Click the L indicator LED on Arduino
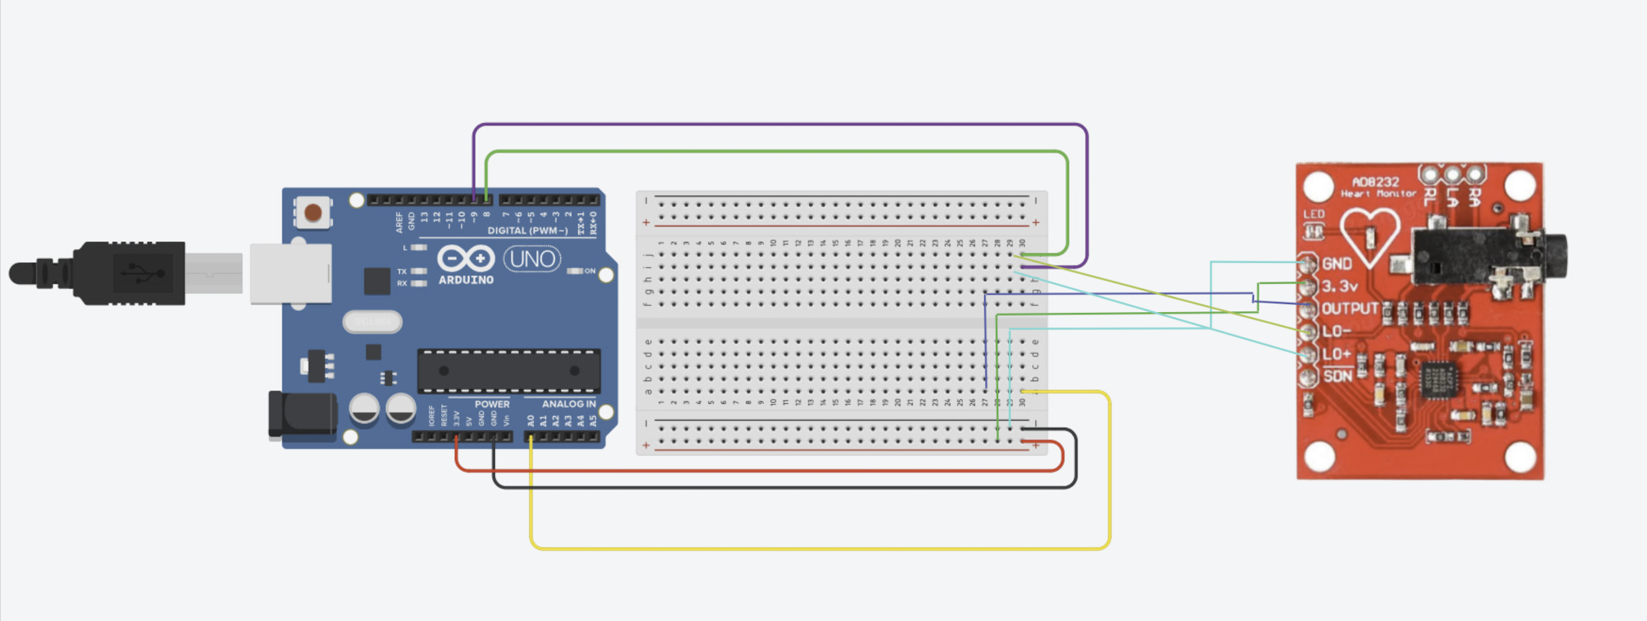Viewport: 1647px width, 621px height. [x=419, y=247]
